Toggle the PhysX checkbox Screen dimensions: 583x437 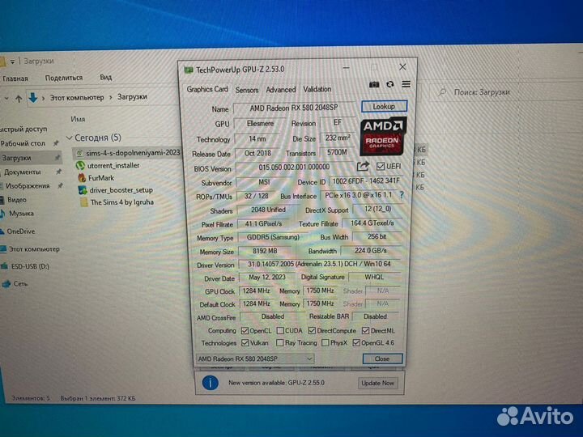point(325,342)
